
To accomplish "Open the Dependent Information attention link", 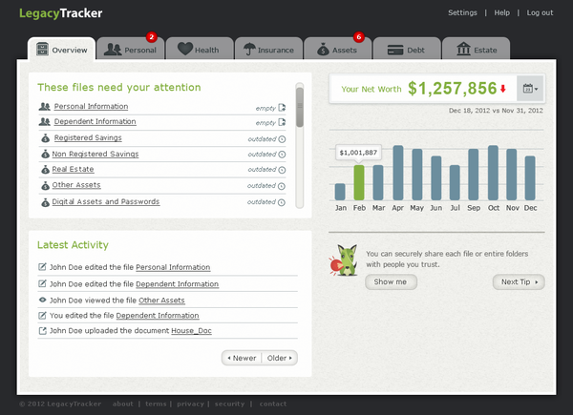I will pyautogui.click(x=95, y=121).
